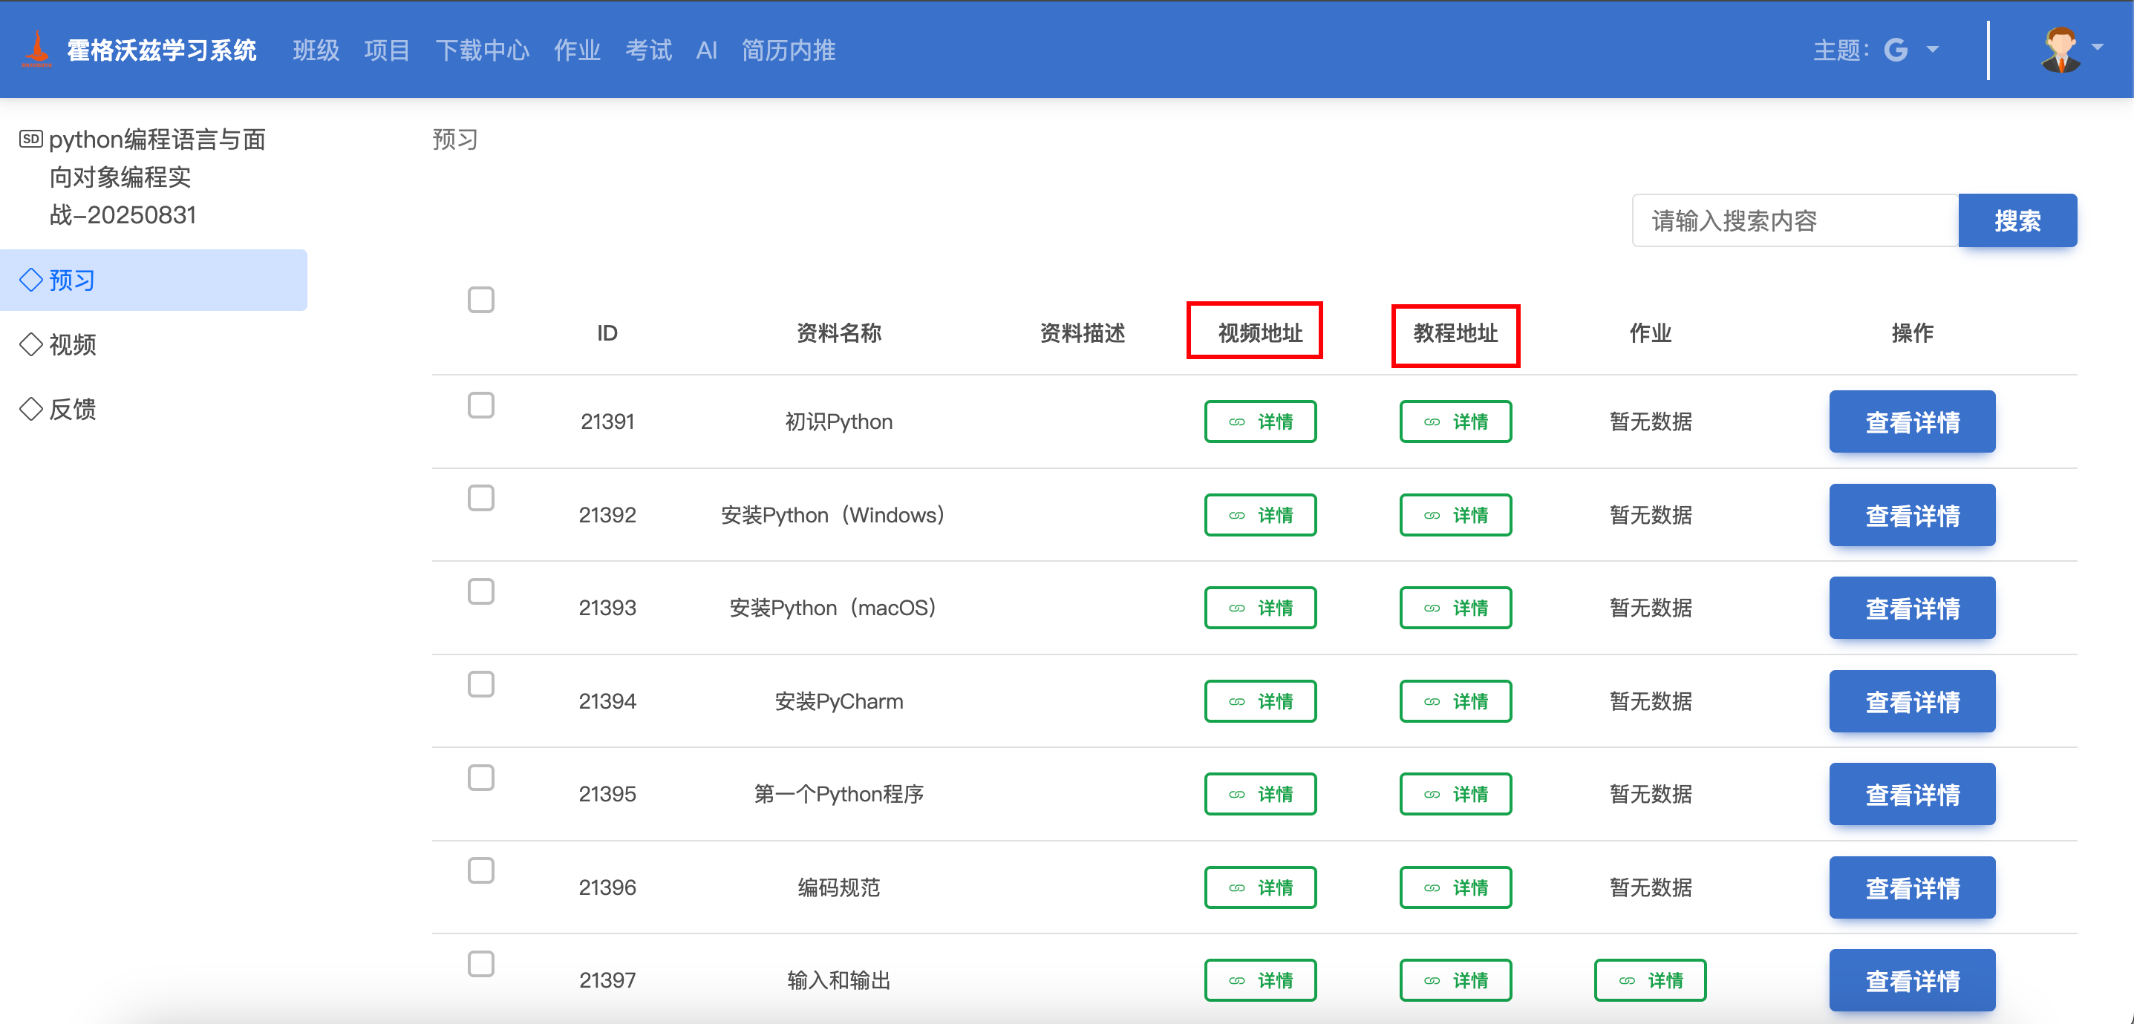Screen dimensions: 2134x1024
Task: Click the course title python编程语言与面向对象编程实战
Action: point(157,177)
